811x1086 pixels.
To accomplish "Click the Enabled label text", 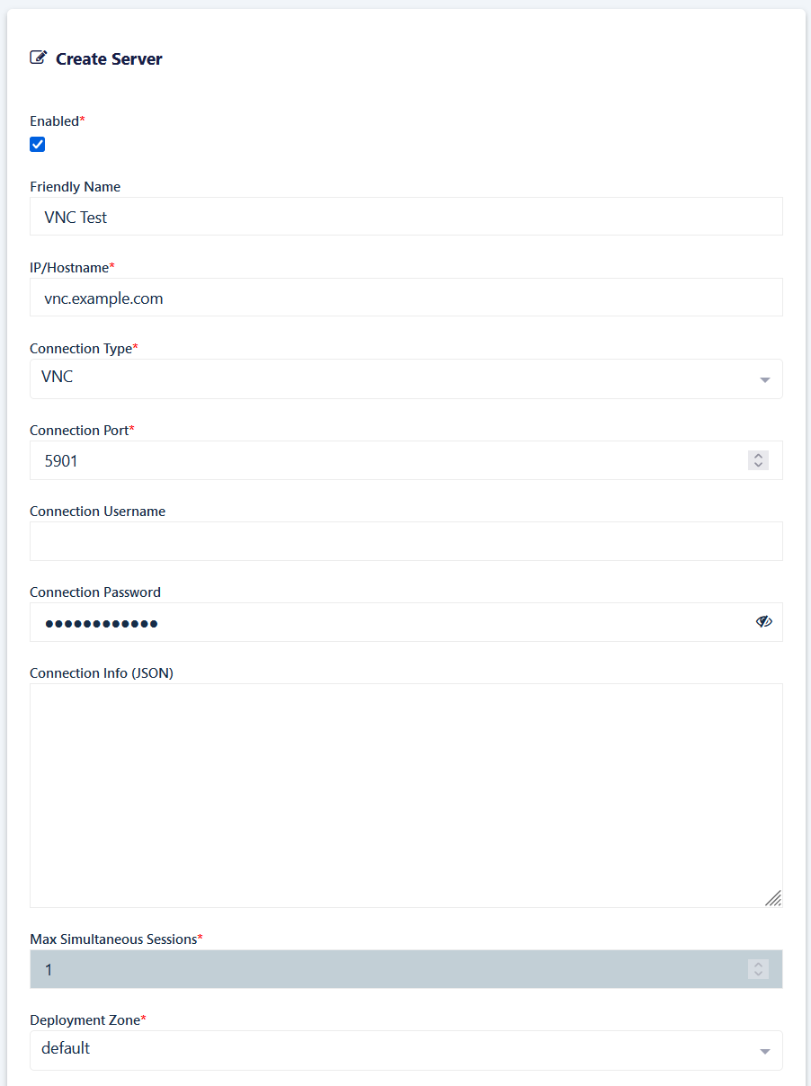I will click(55, 121).
